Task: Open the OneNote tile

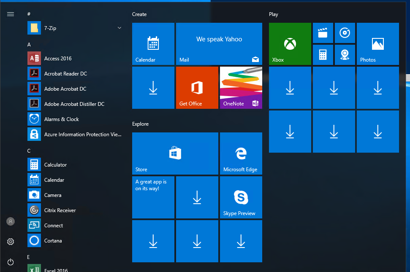Action: pos(241,88)
